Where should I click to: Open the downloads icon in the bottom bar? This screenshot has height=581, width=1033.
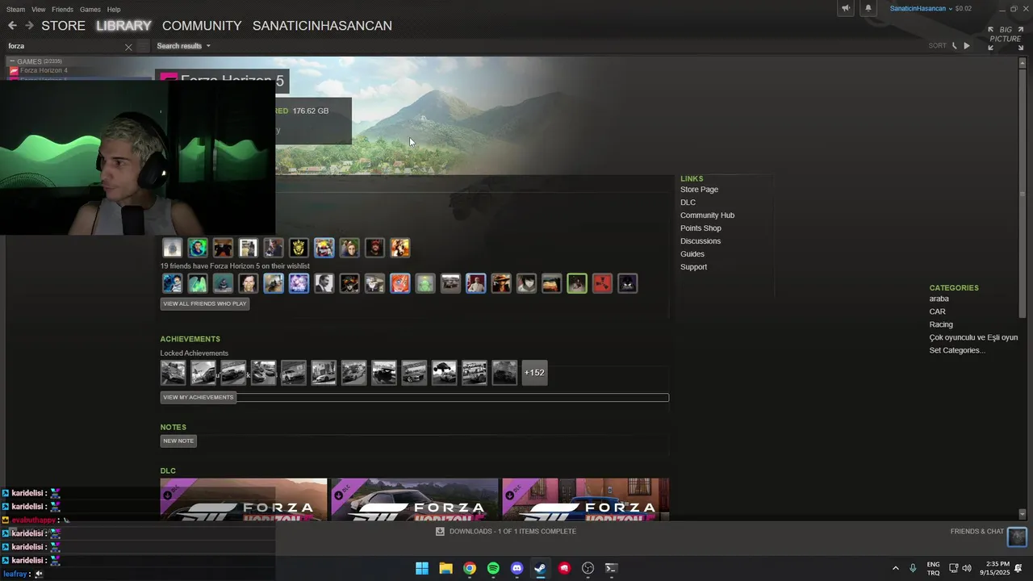click(x=440, y=531)
